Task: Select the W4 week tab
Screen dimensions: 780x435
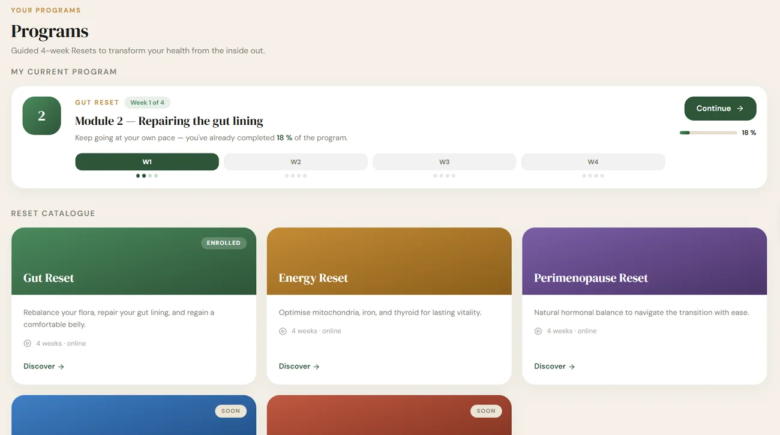Action: pyautogui.click(x=593, y=162)
